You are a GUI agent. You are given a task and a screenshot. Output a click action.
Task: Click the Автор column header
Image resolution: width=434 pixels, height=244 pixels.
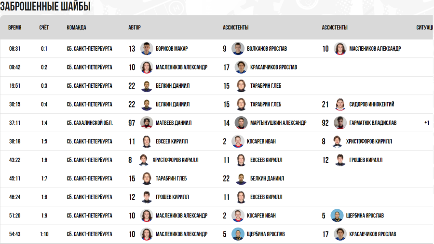point(135,27)
